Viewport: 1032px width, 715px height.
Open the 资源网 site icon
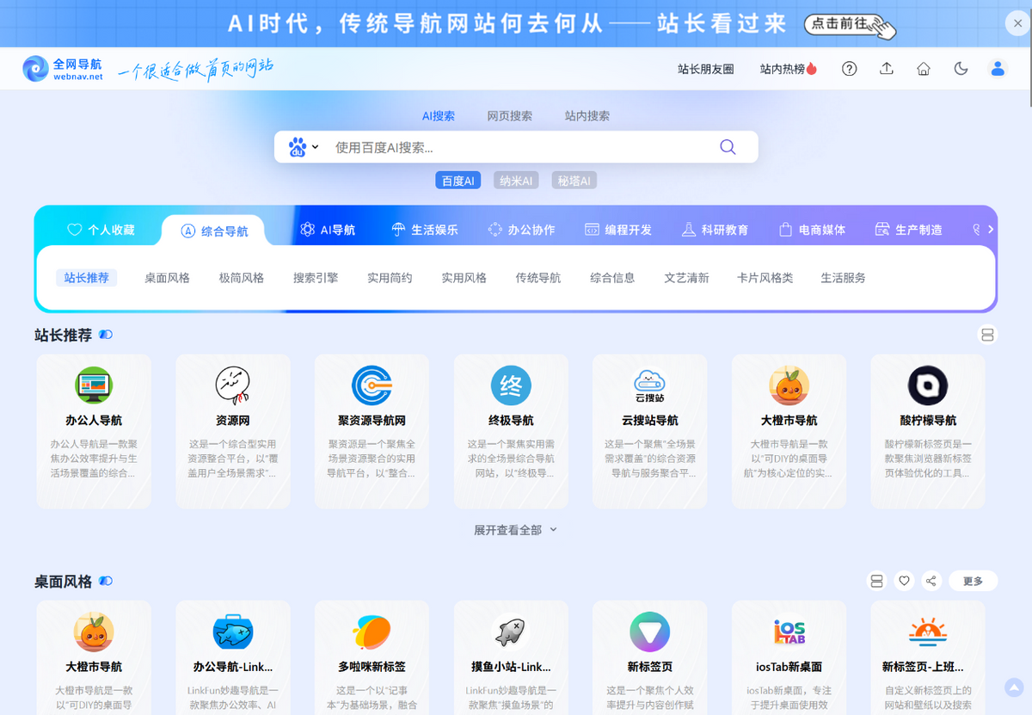tap(233, 385)
